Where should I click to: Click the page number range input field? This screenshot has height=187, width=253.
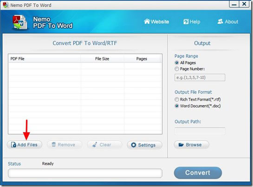pos(200,77)
